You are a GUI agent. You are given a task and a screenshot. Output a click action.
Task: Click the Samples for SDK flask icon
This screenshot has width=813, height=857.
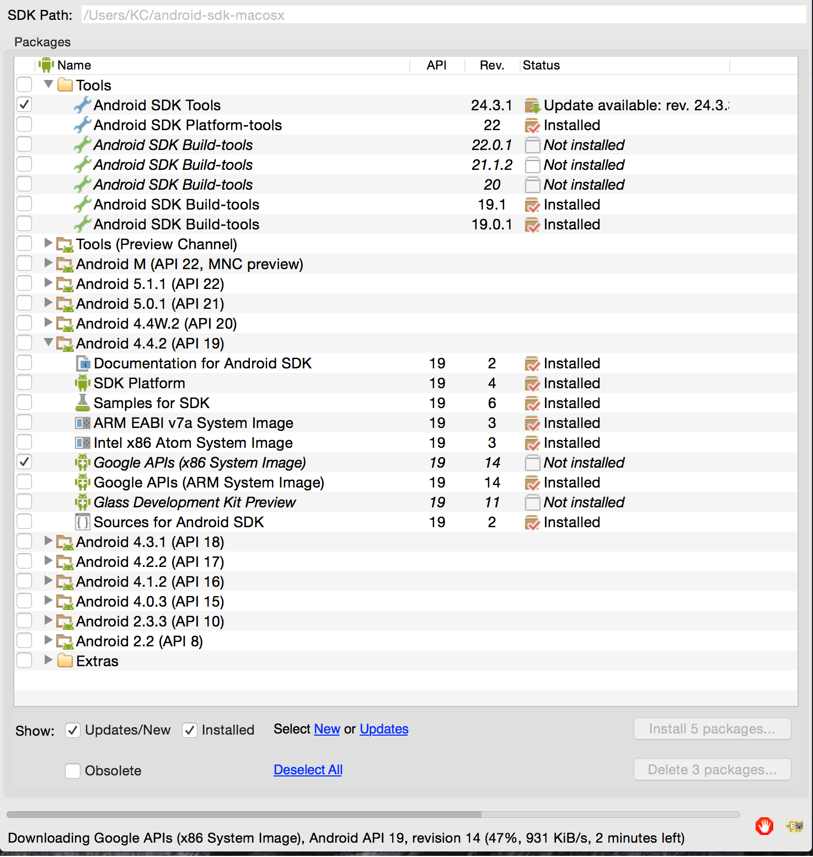click(x=83, y=403)
